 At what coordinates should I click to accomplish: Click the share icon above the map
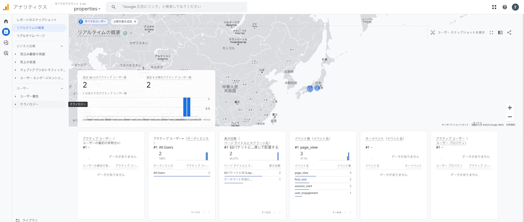pyautogui.click(x=509, y=32)
